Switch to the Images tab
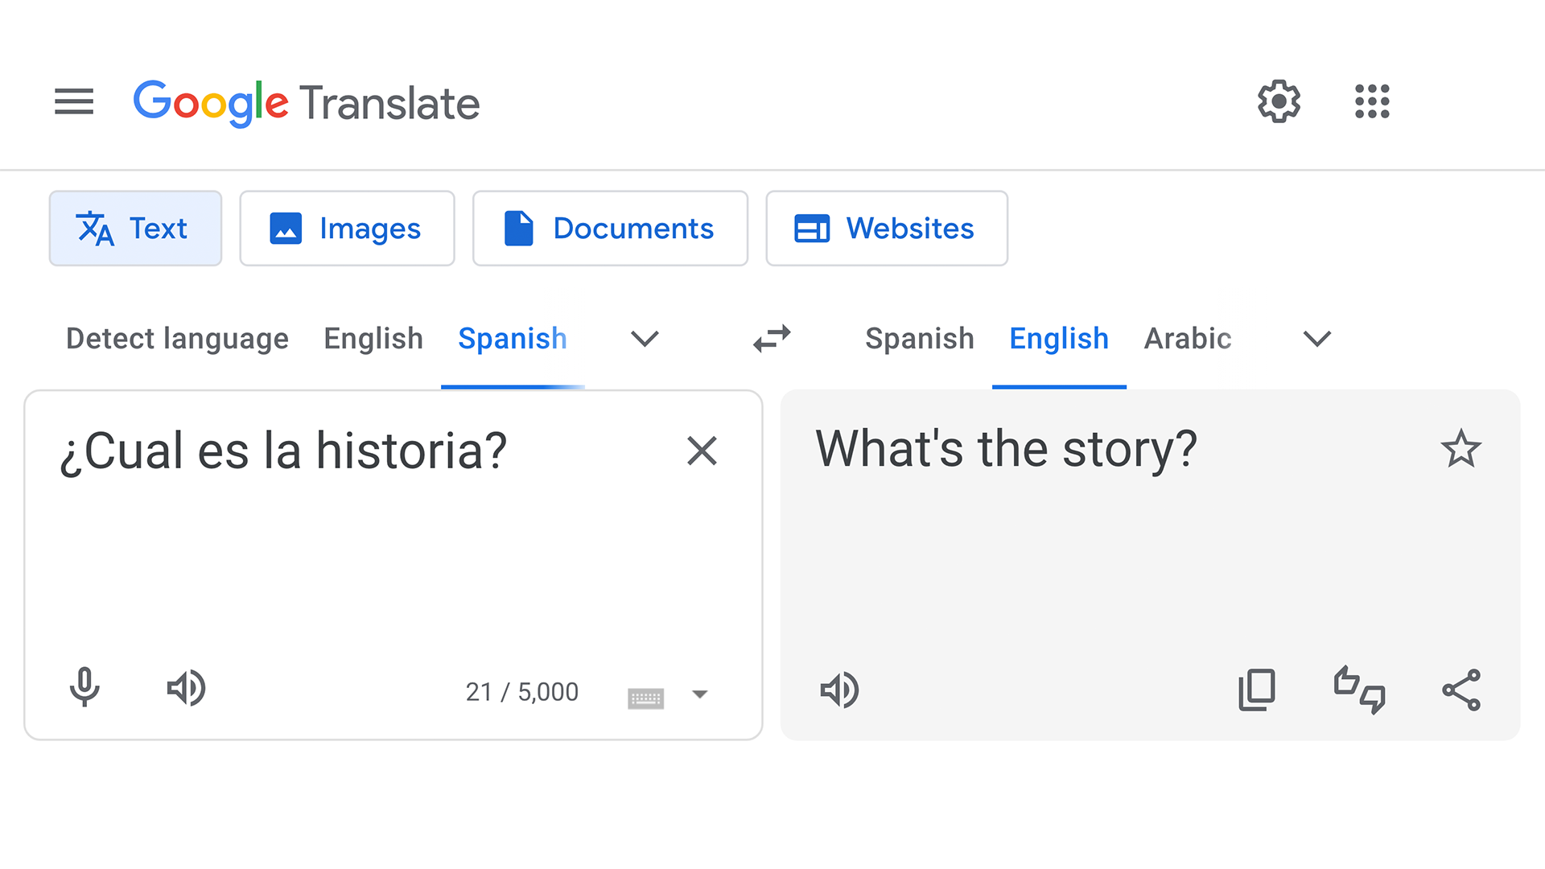Image resolution: width=1545 pixels, height=869 pixels. pyautogui.click(x=347, y=229)
